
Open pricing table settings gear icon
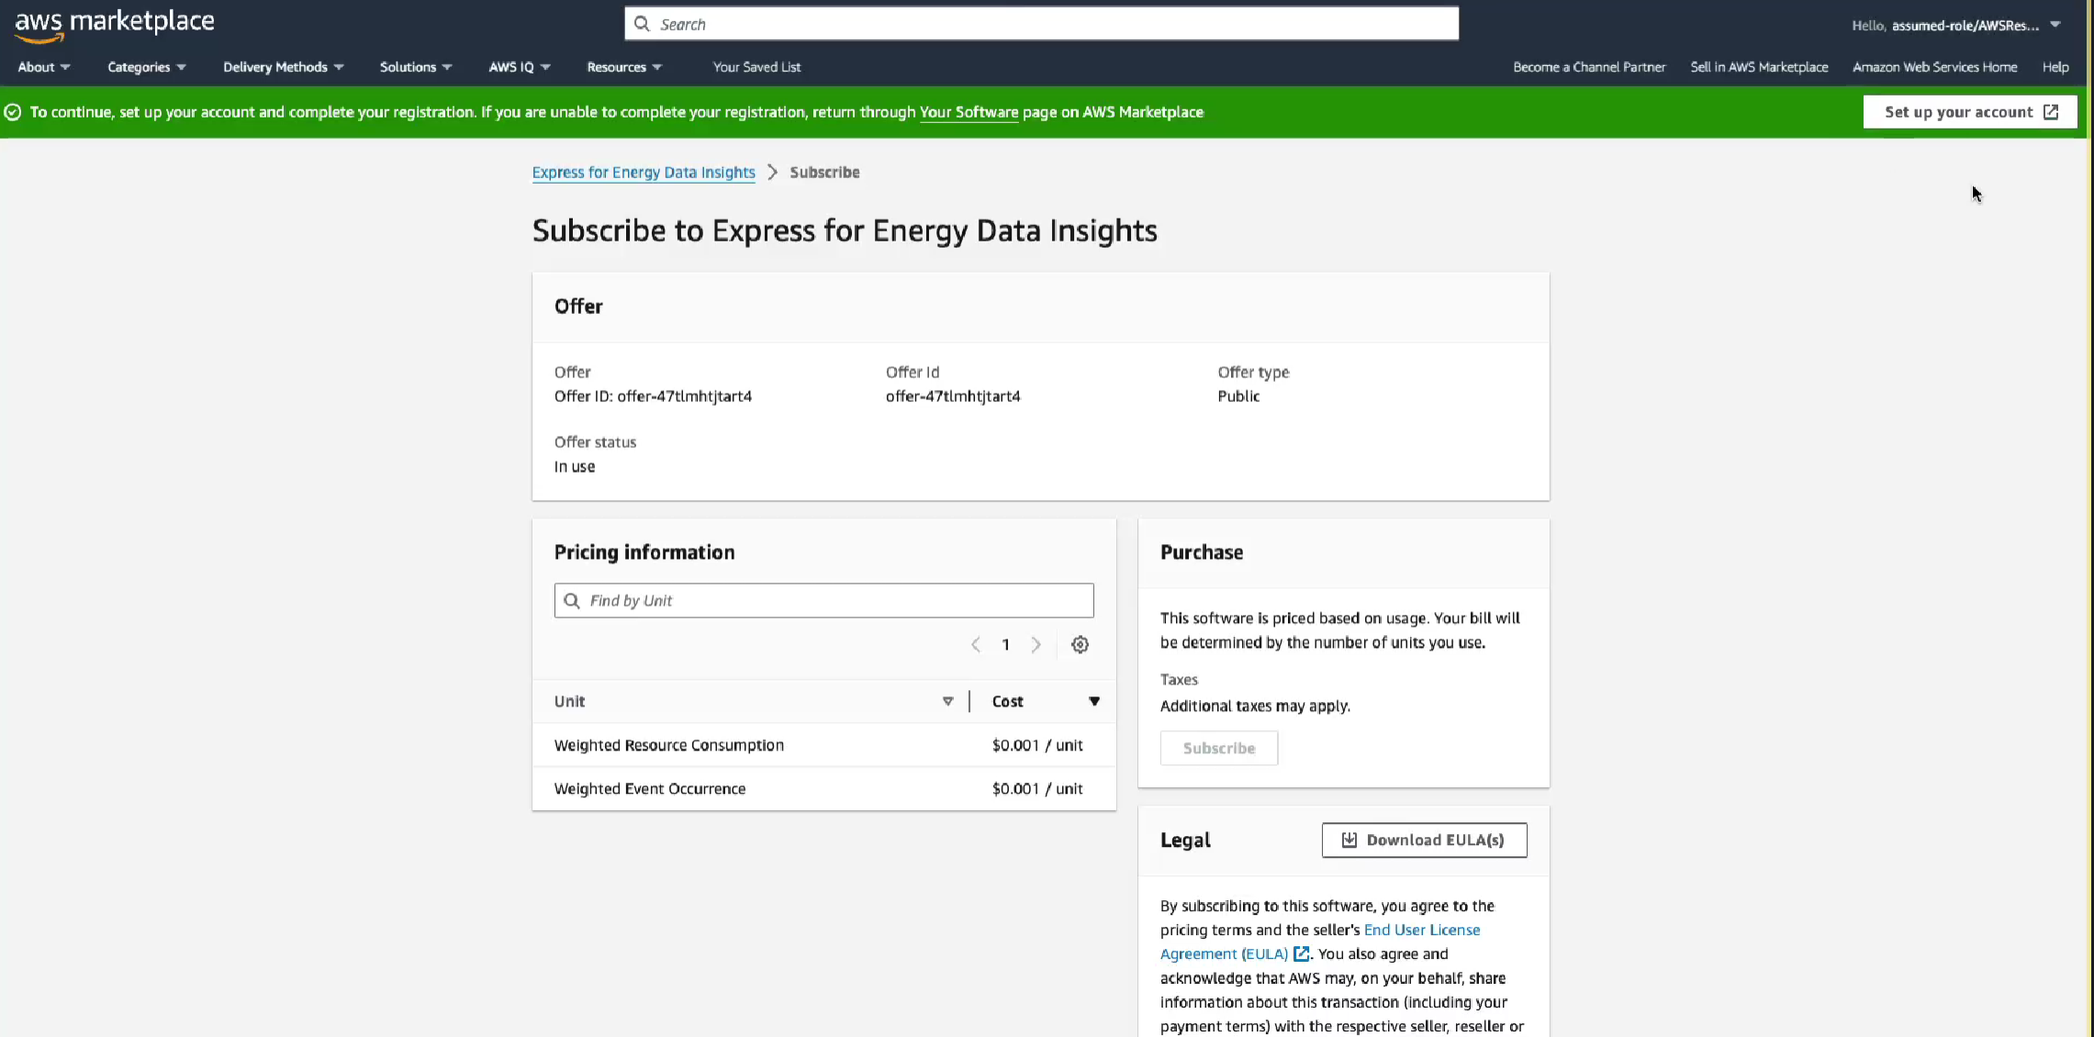[1080, 644]
